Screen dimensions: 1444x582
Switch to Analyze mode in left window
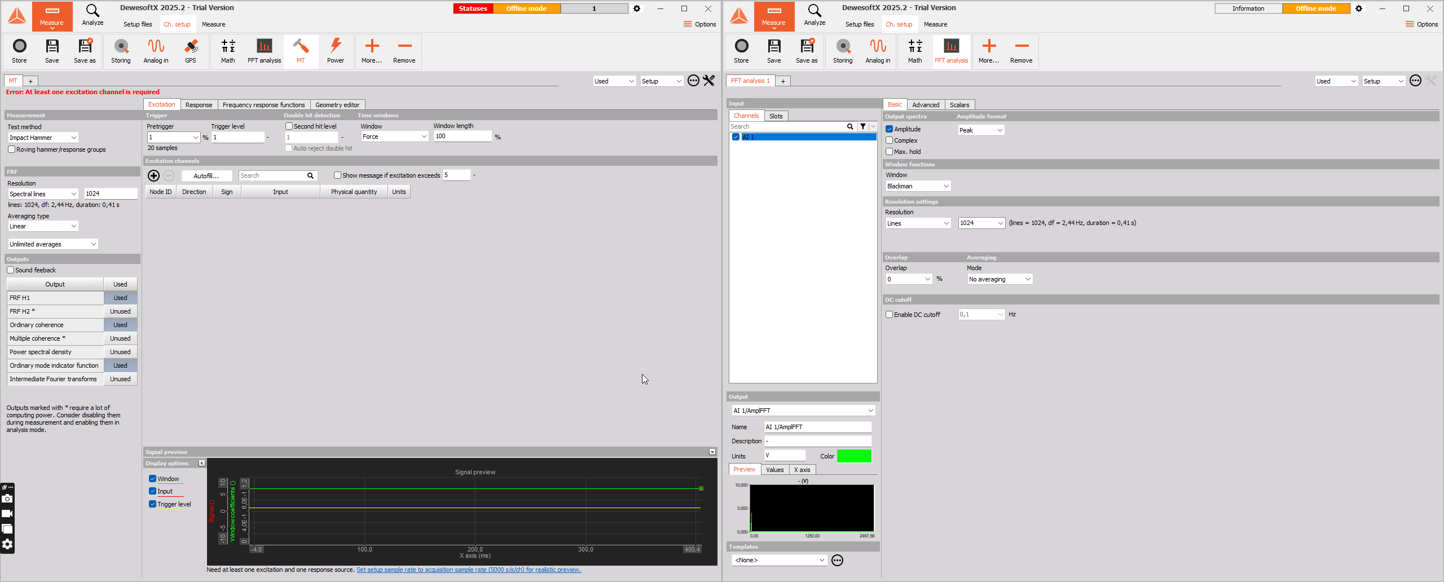coord(93,16)
